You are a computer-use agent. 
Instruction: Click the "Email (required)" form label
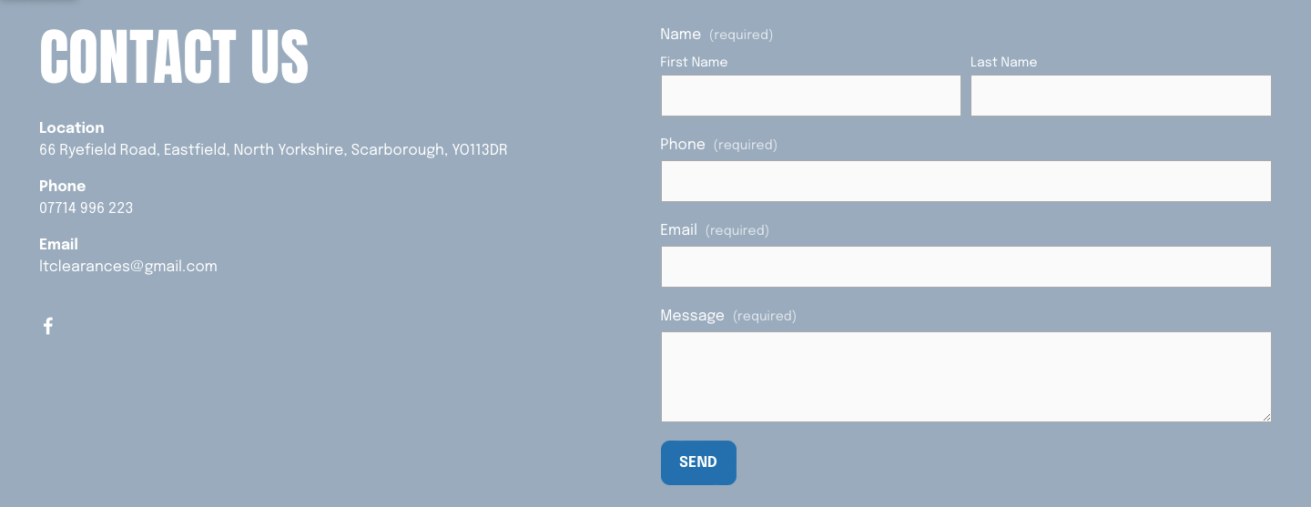(715, 230)
